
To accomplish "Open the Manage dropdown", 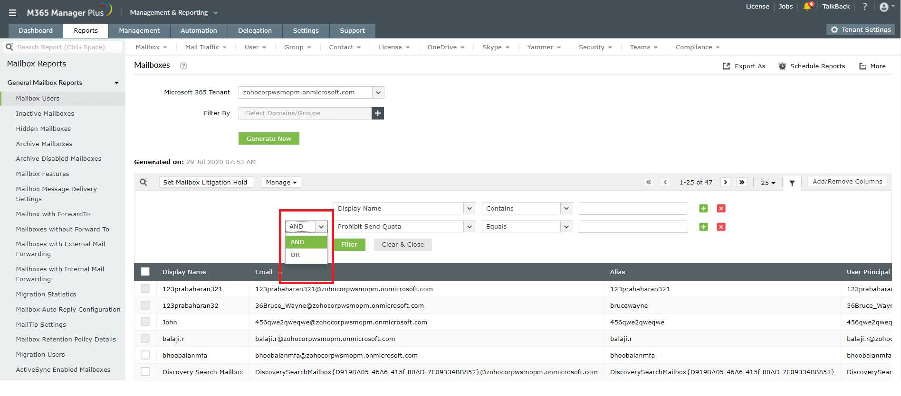I will [x=281, y=182].
